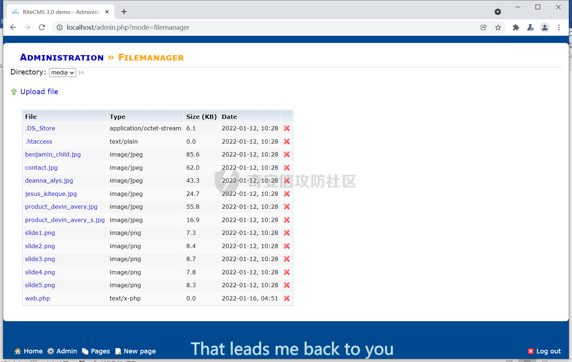Screen dimensions: 572x362
Task: Open the Chrome profile avatar icon
Action: (544, 28)
